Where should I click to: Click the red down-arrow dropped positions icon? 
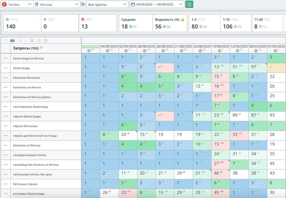(83, 19)
